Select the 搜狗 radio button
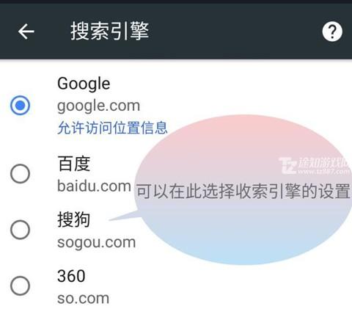Viewport: 352px width, 331px height. tap(21, 230)
